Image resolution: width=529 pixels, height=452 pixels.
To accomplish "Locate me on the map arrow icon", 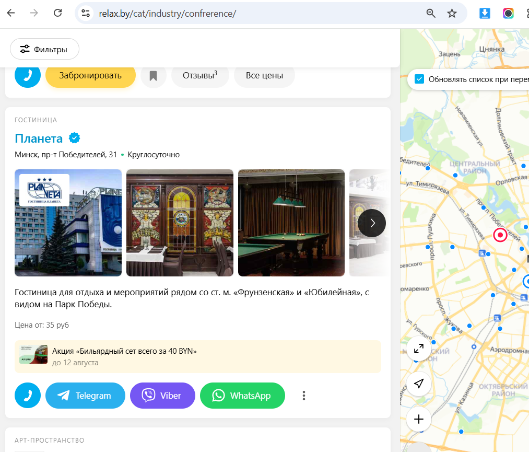I will click(x=419, y=384).
